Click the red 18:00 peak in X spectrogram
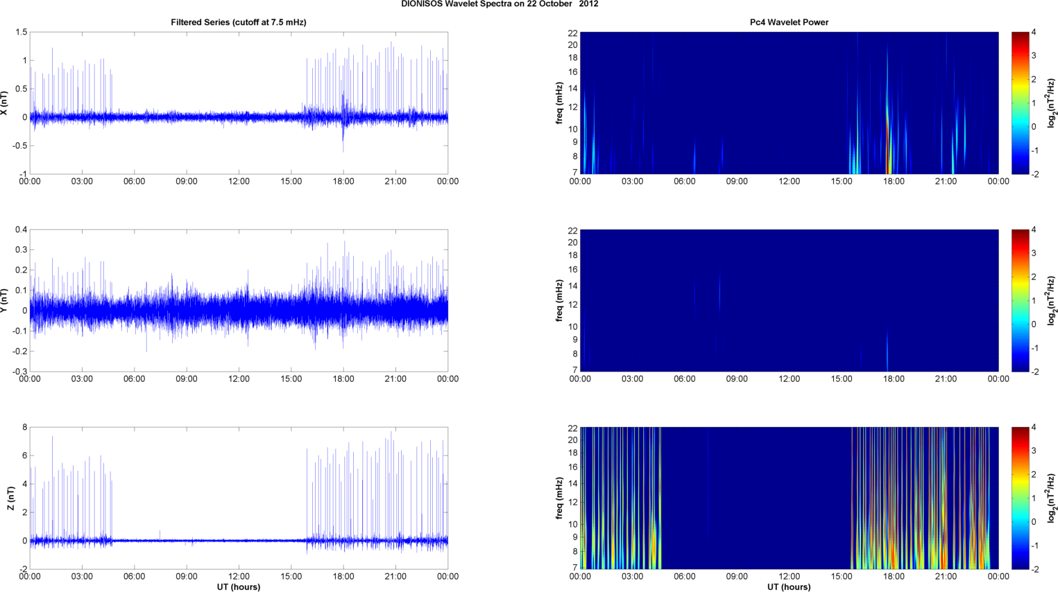The width and height of the screenshot is (1058, 592). click(x=889, y=149)
